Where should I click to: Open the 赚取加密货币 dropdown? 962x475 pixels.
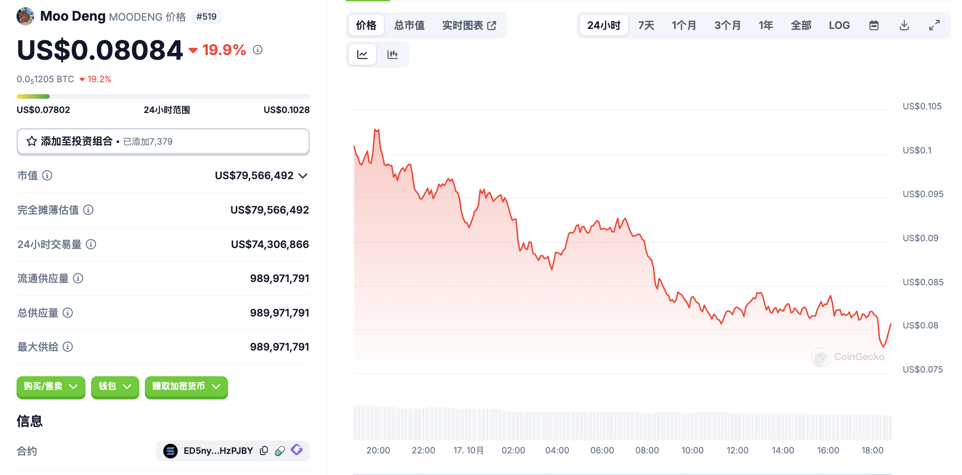click(x=186, y=386)
